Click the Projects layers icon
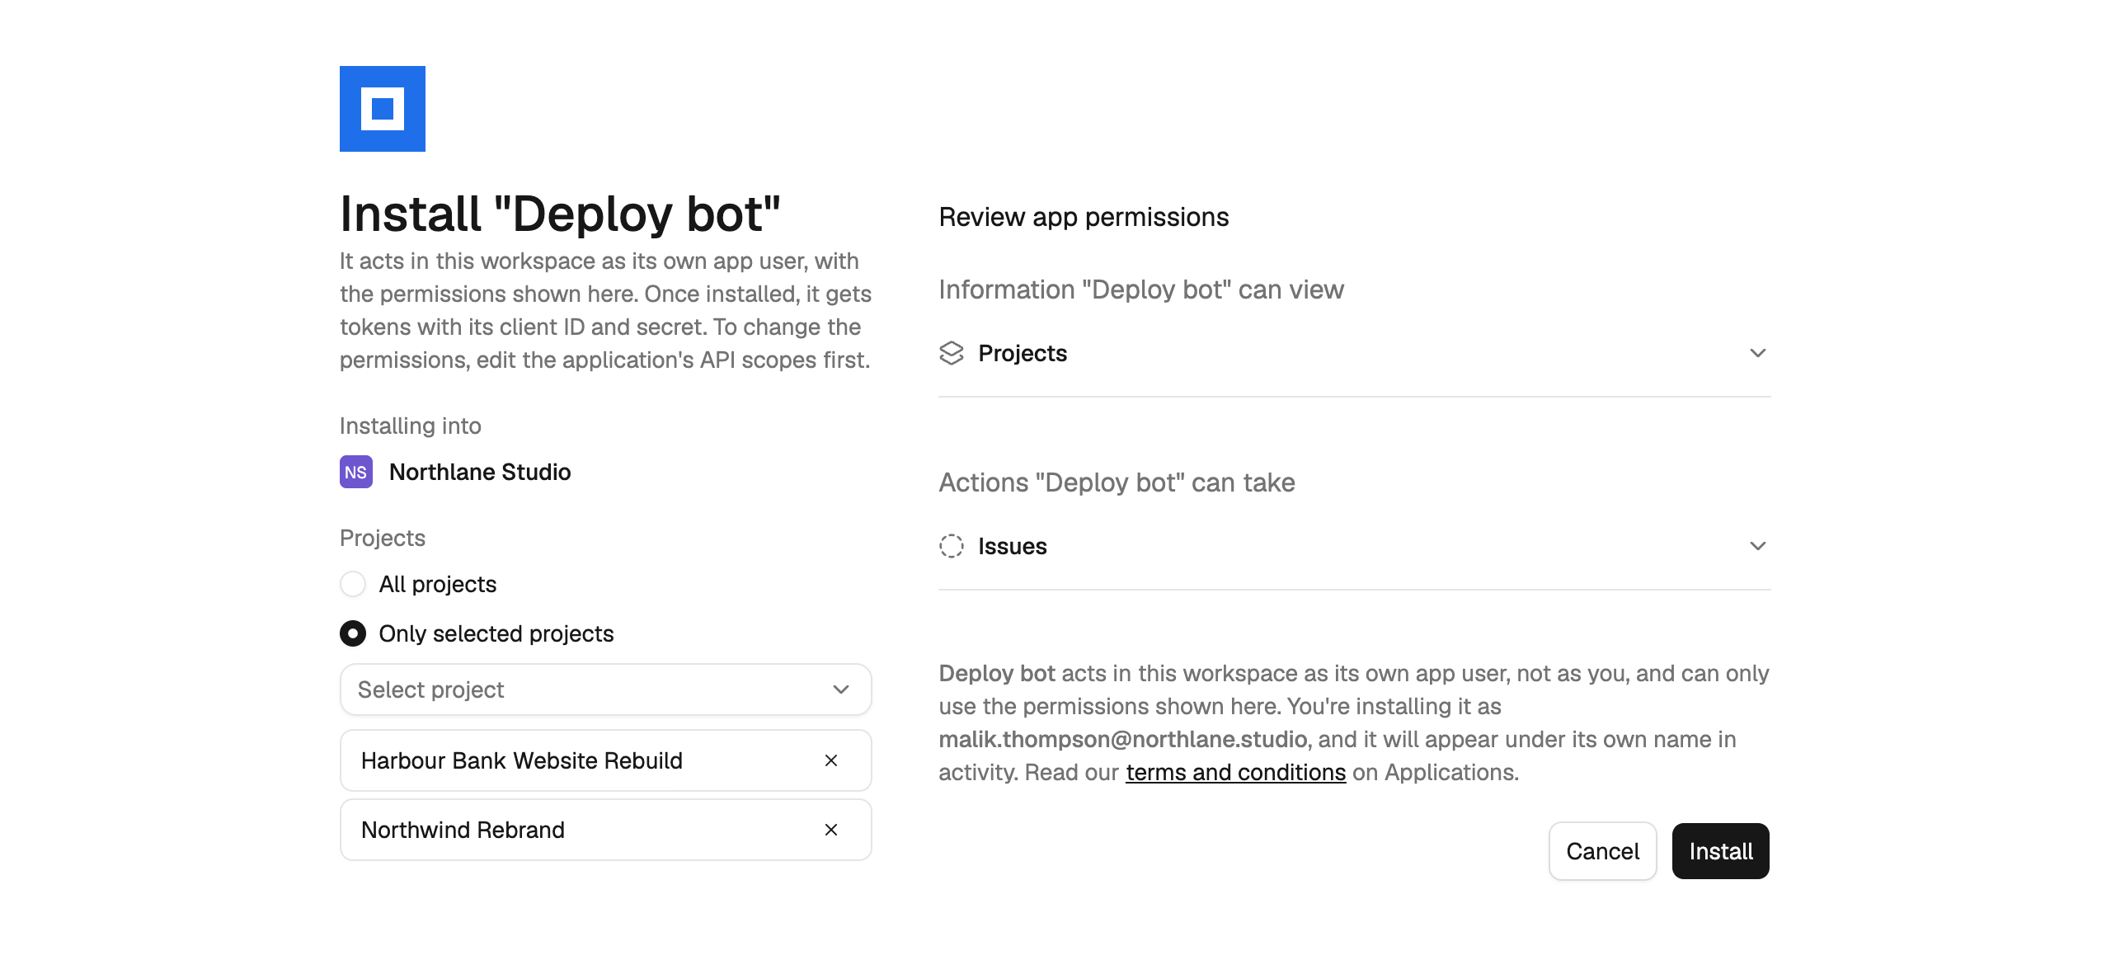 click(x=952, y=353)
